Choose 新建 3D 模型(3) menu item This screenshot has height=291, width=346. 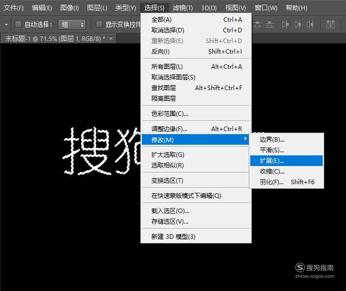tap(196, 237)
